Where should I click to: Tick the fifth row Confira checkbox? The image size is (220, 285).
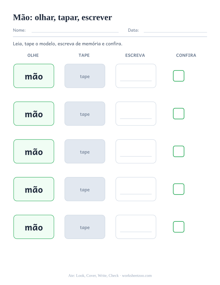[x=179, y=227]
